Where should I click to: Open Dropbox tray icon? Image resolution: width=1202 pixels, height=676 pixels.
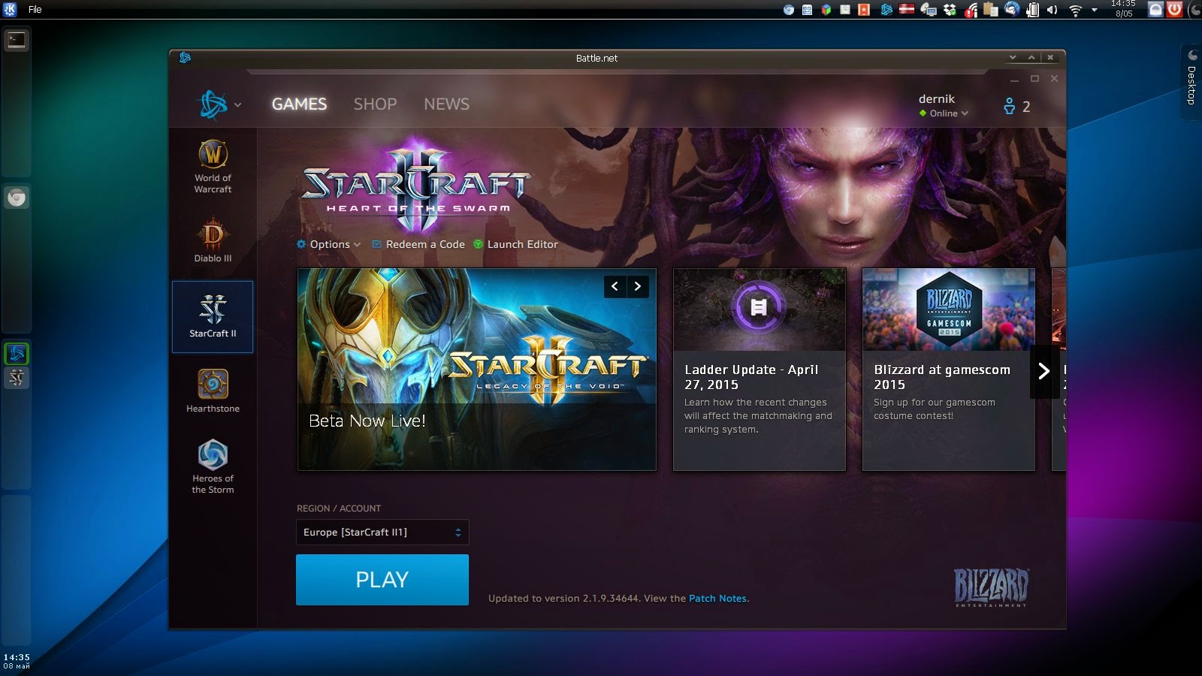pyautogui.click(x=950, y=10)
